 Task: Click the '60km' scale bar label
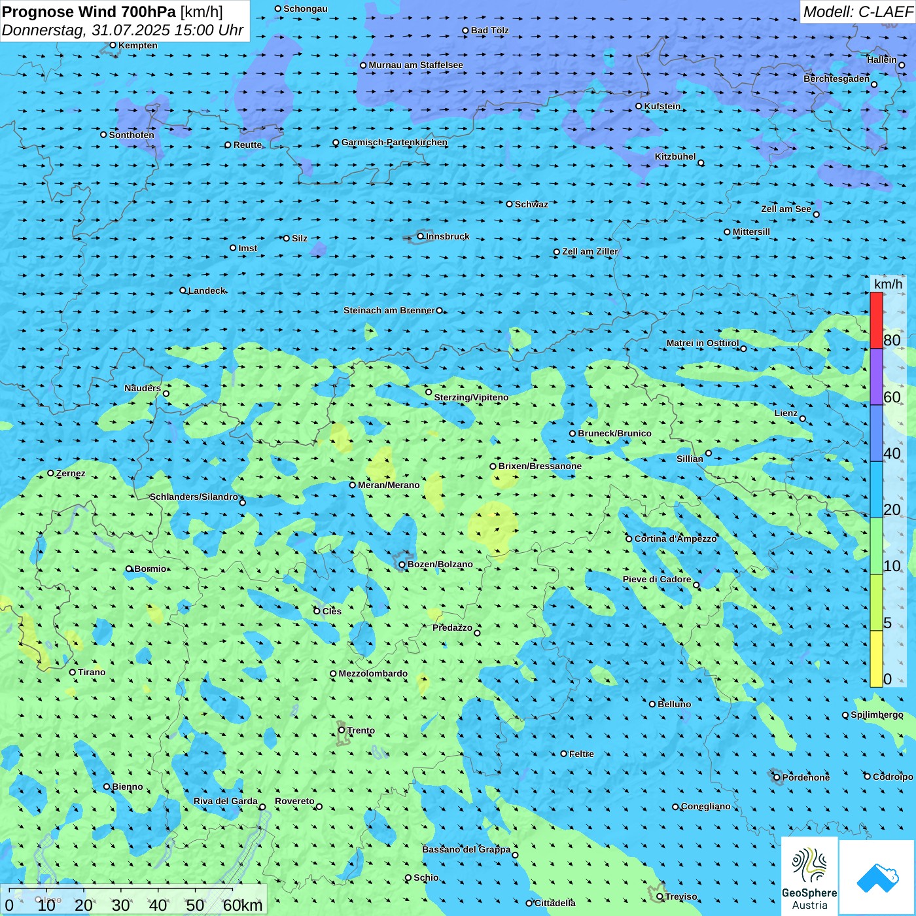243,905
